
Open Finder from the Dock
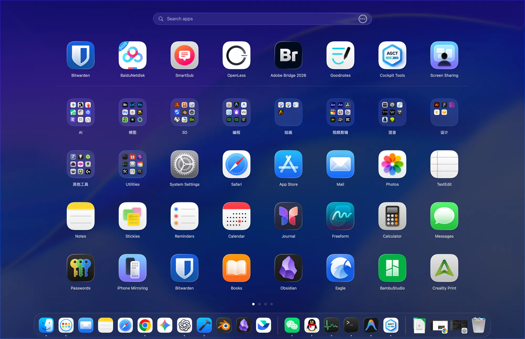coord(46,325)
